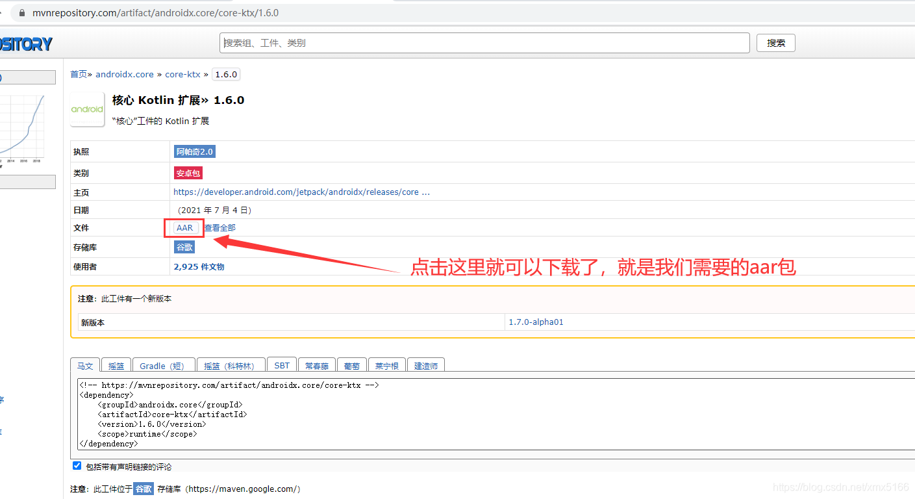The width and height of the screenshot is (915, 499).
Task: Click the 搜索 search button
Action: (x=776, y=43)
